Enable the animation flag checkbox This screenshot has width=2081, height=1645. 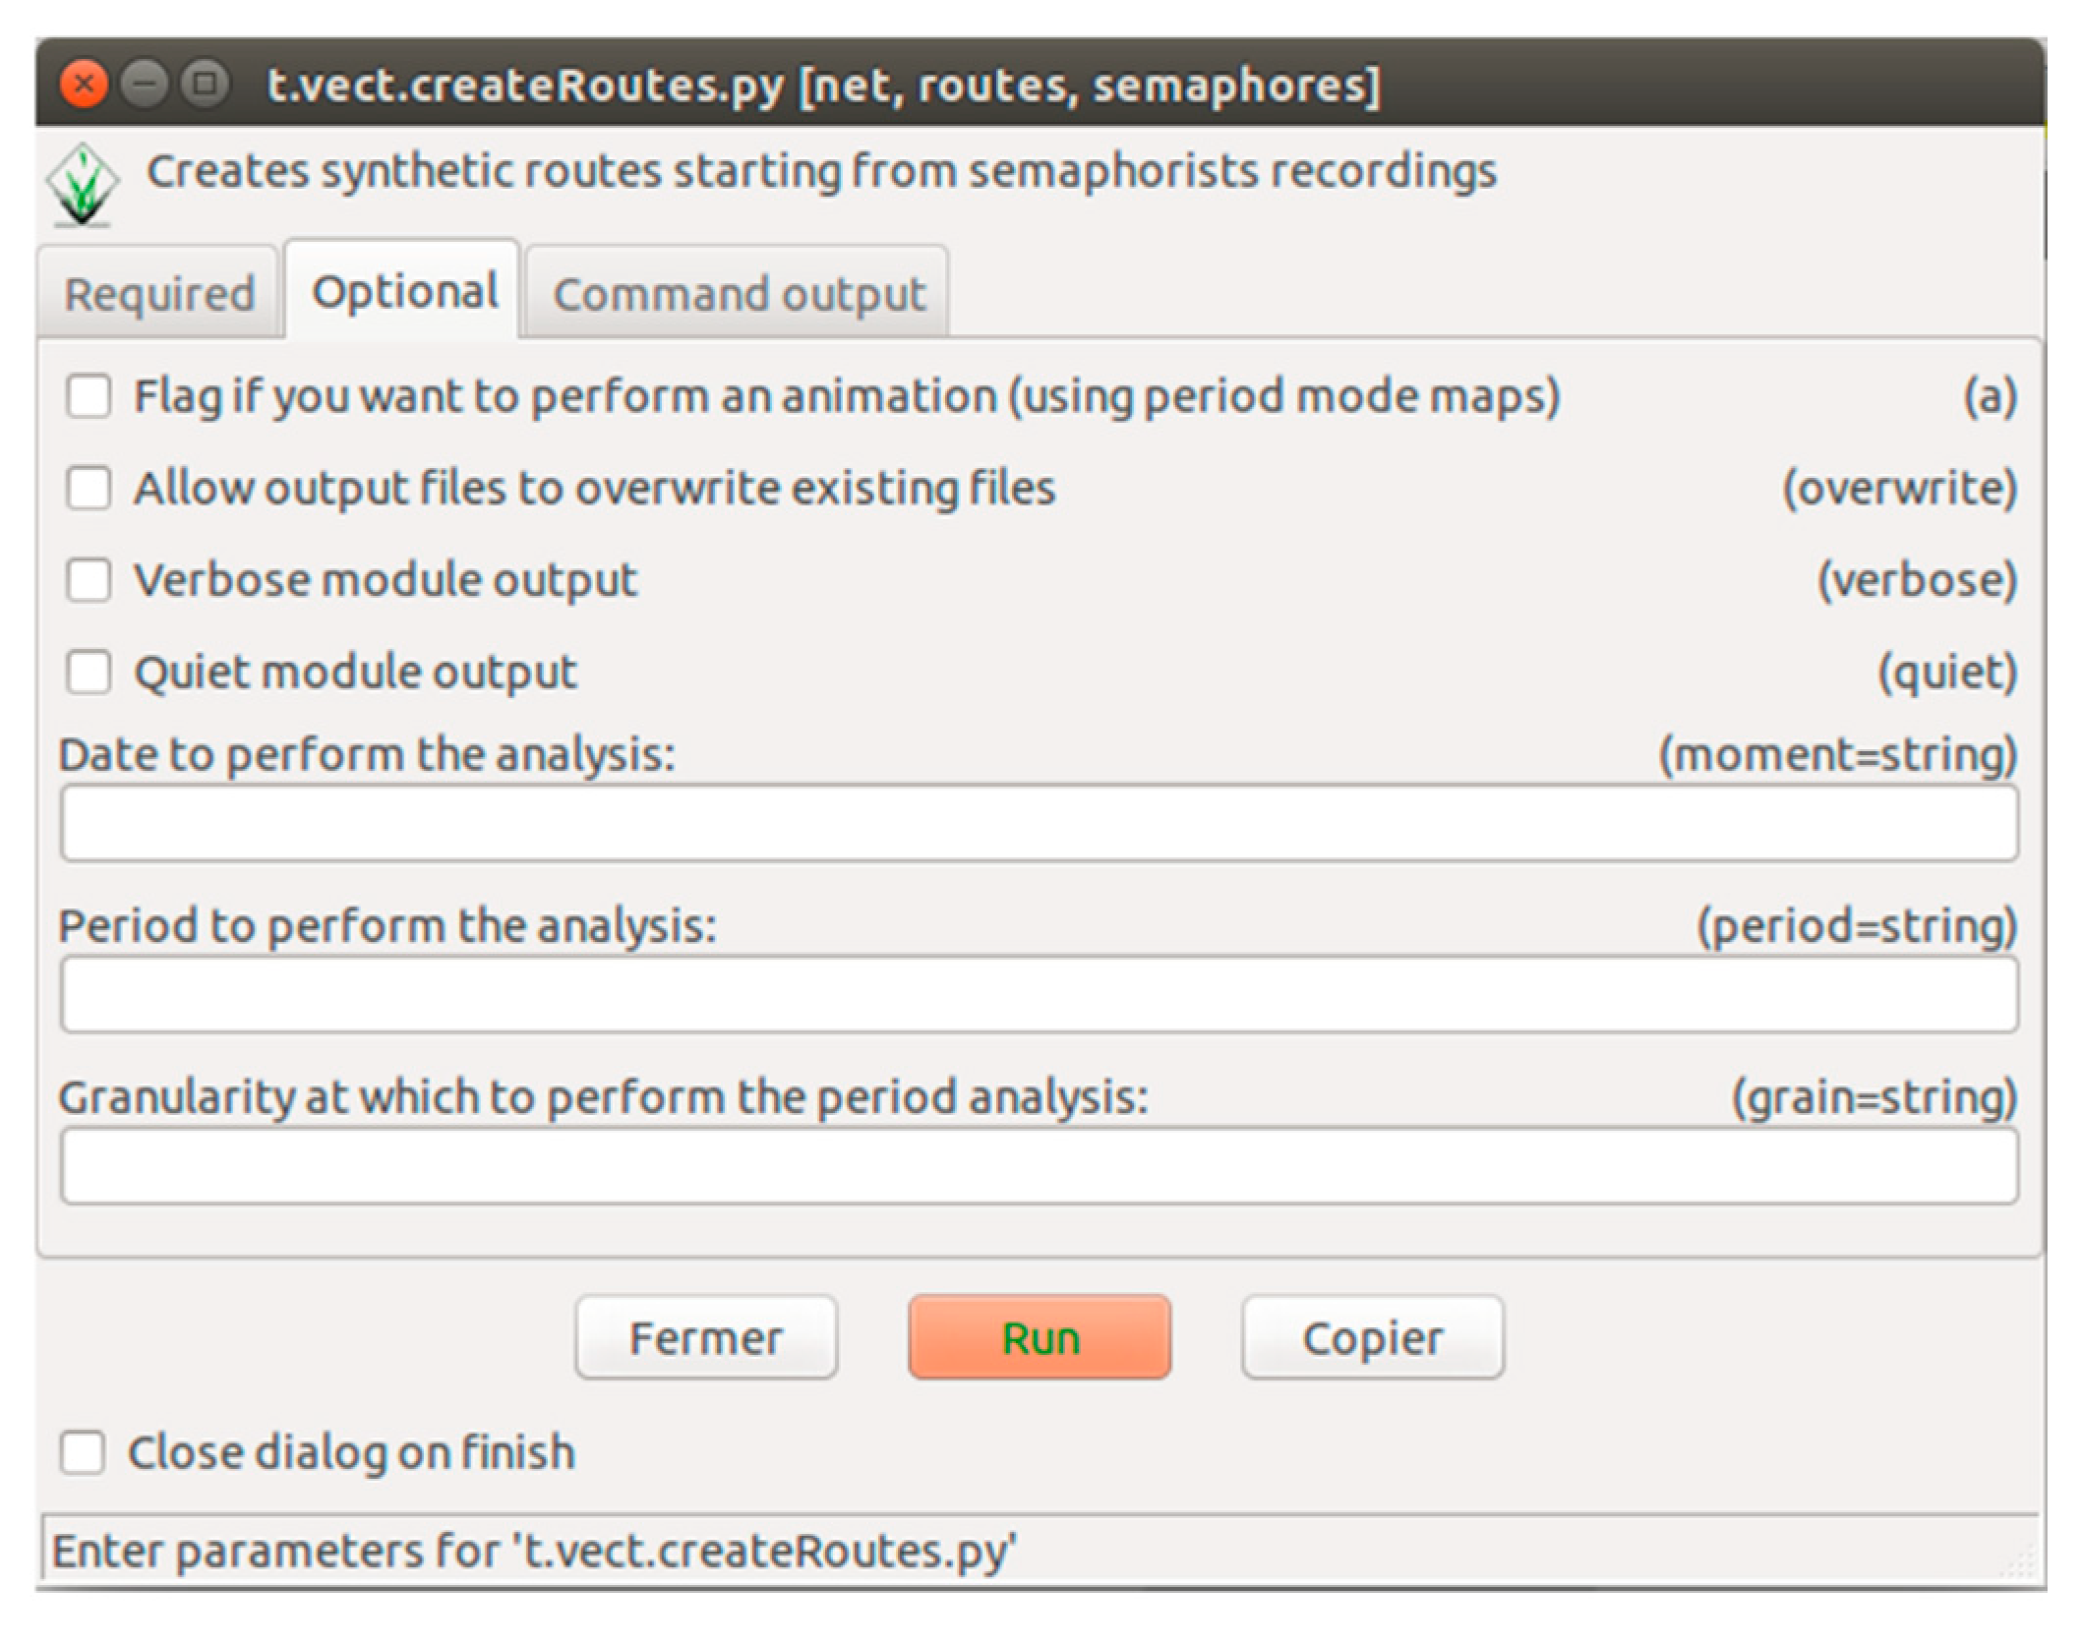(x=89, y=396)
